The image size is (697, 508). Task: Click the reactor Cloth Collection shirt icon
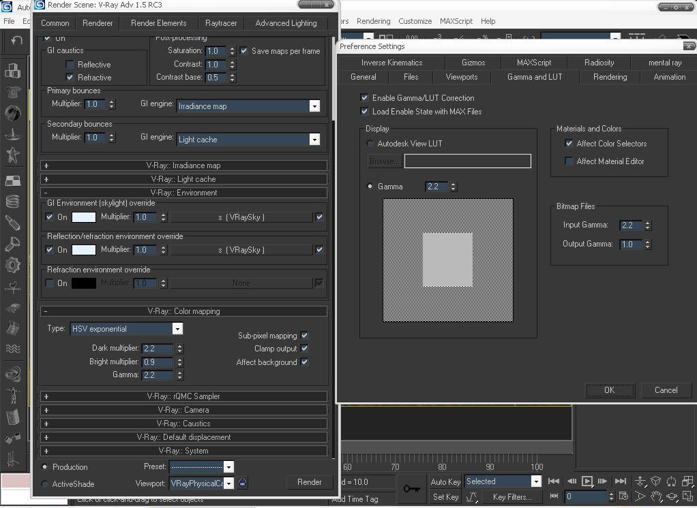tap(12, 92)
